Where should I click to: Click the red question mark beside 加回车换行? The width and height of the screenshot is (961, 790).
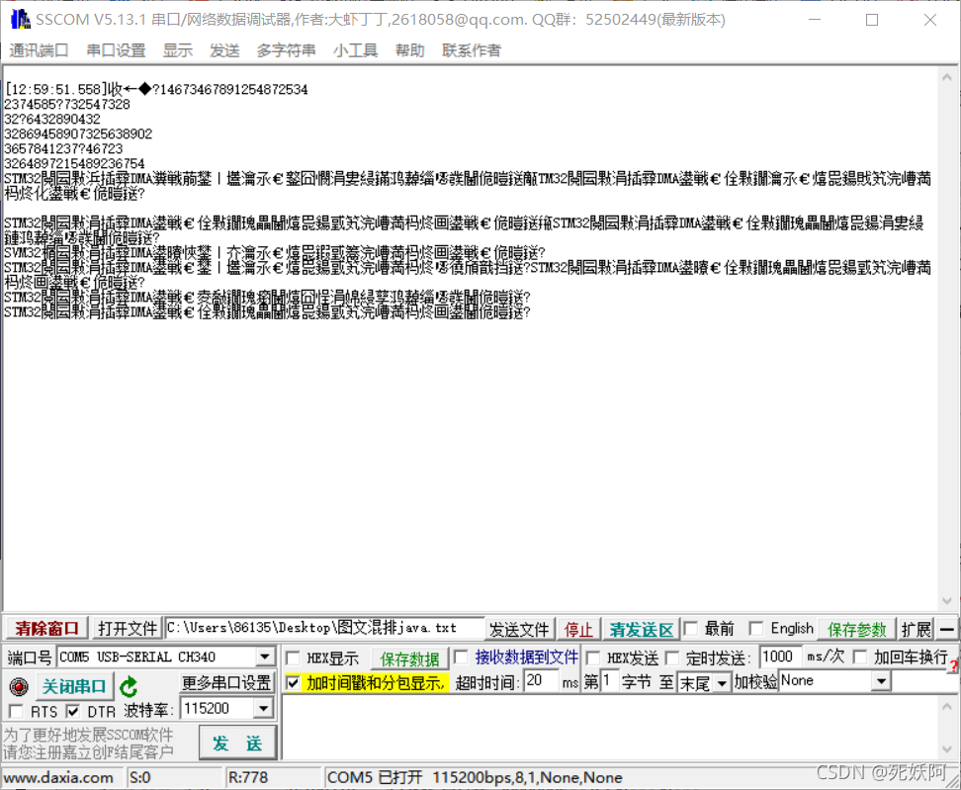[x=952, y=665]
